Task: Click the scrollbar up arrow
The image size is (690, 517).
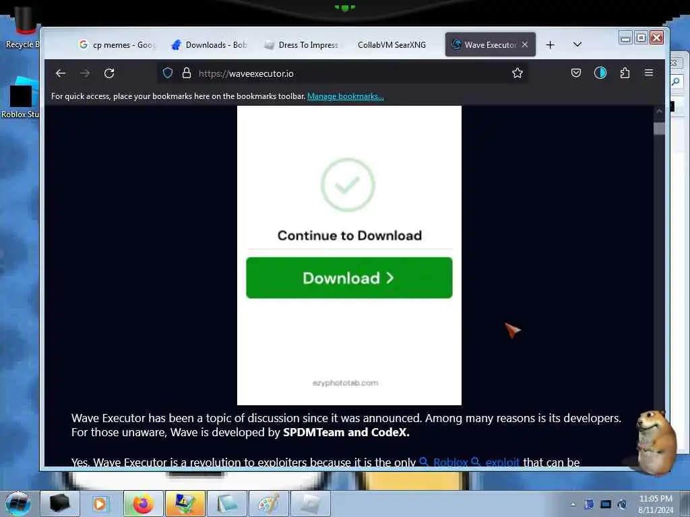Action: point(659,112)
